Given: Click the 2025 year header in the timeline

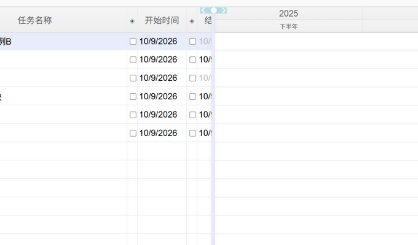Looking at the screenshot, I should tap(288, 13).
